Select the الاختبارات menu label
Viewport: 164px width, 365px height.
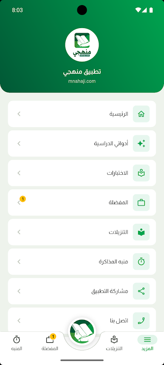[x=117, y=173]
